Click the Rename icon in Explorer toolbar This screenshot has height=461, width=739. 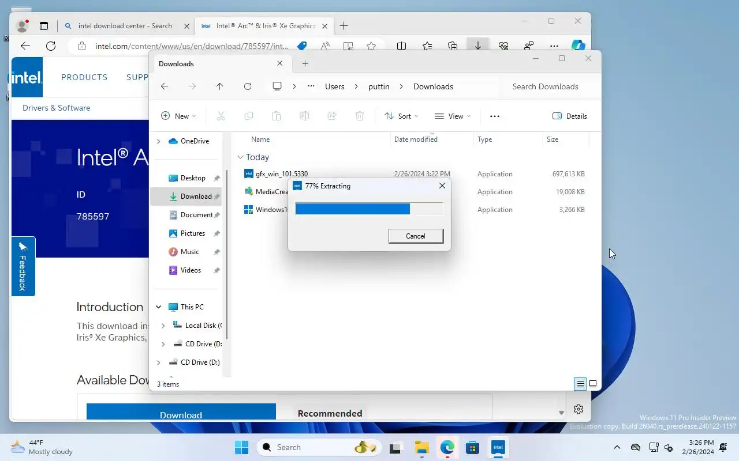pyautogui.click(x=304, y=116)
